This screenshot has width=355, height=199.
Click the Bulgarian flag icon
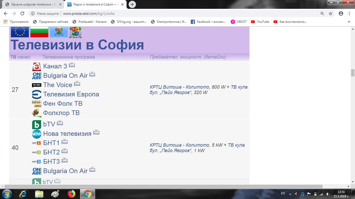point(39,32)
